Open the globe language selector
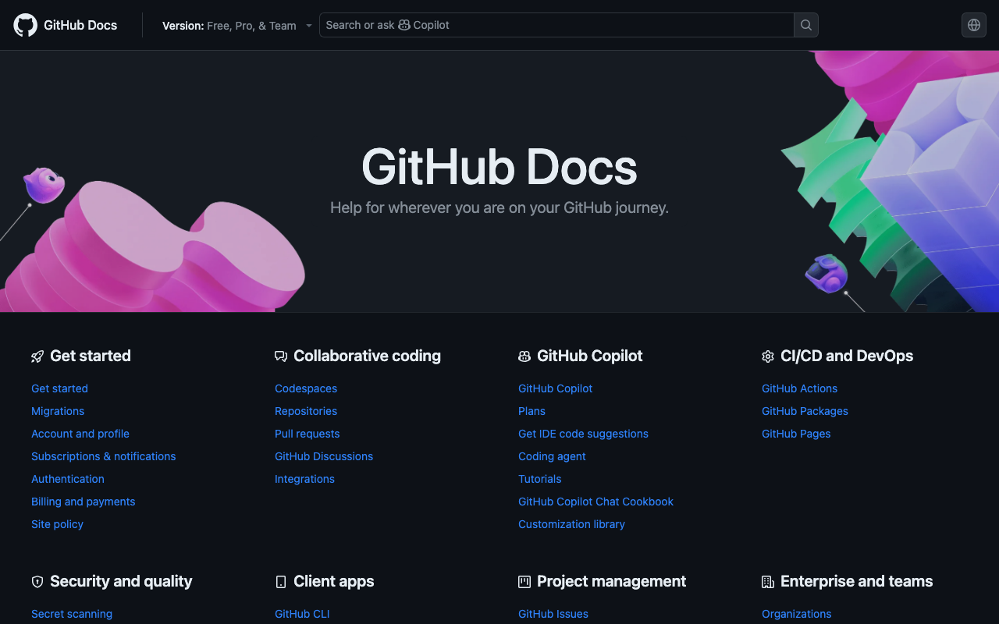 [973, 25]
